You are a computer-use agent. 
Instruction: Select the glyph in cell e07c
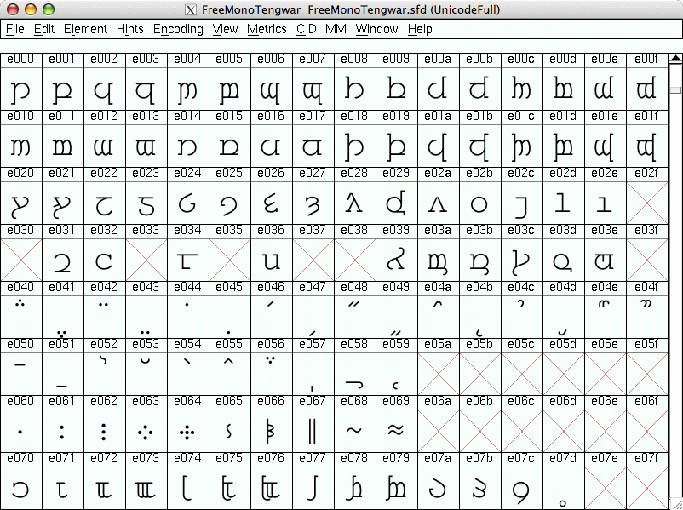[x=521, y=489]
